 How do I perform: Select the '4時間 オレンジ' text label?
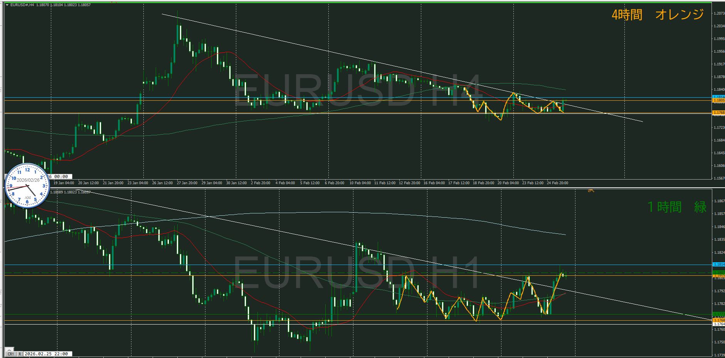pyautogui.click(x=658, y=15)
